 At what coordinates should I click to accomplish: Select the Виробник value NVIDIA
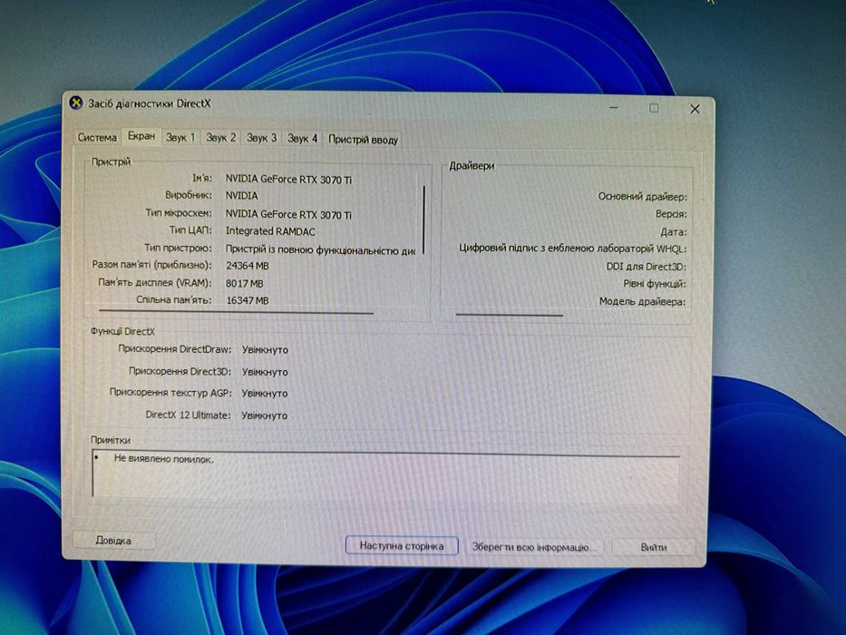coord(242,195)
